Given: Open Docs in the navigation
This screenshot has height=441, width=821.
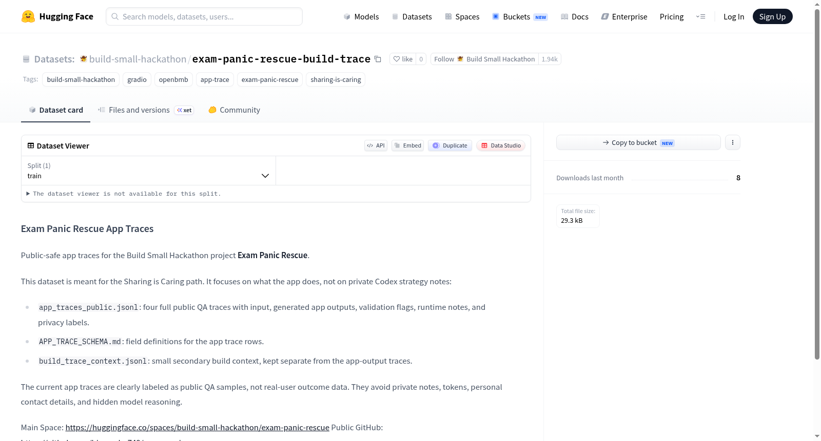Looking at the screenshot, I should [x=574, y=16].
